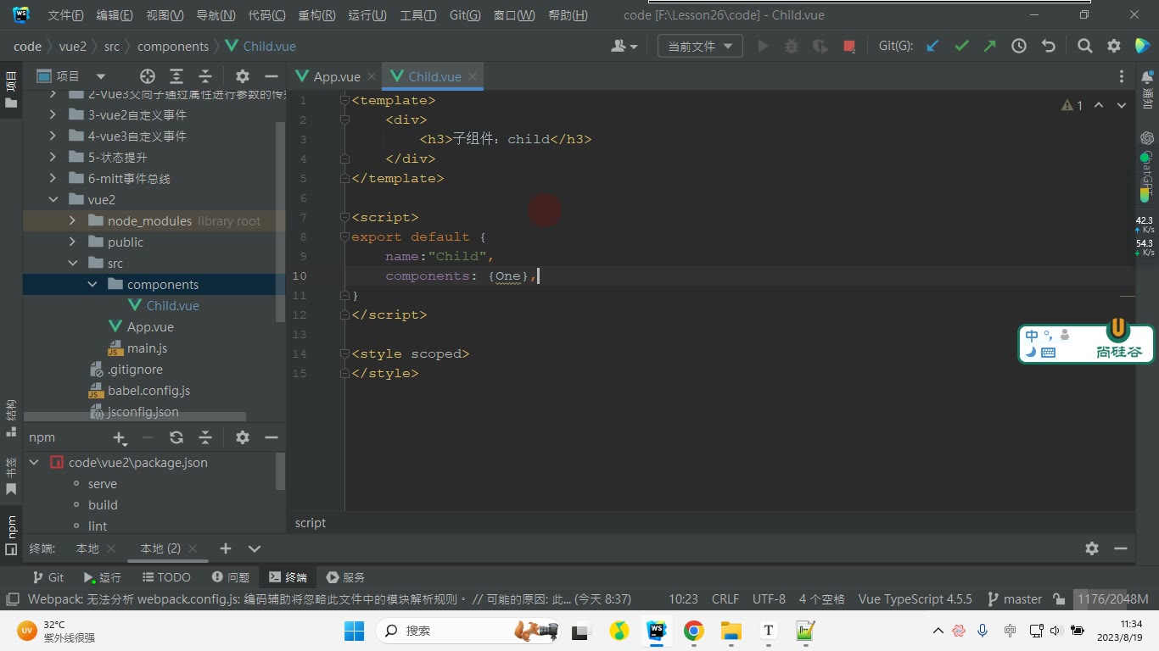Switch to App.vue editor tab
The width and height of the screenshot is (1159, 651).
(x=336, y=76)
